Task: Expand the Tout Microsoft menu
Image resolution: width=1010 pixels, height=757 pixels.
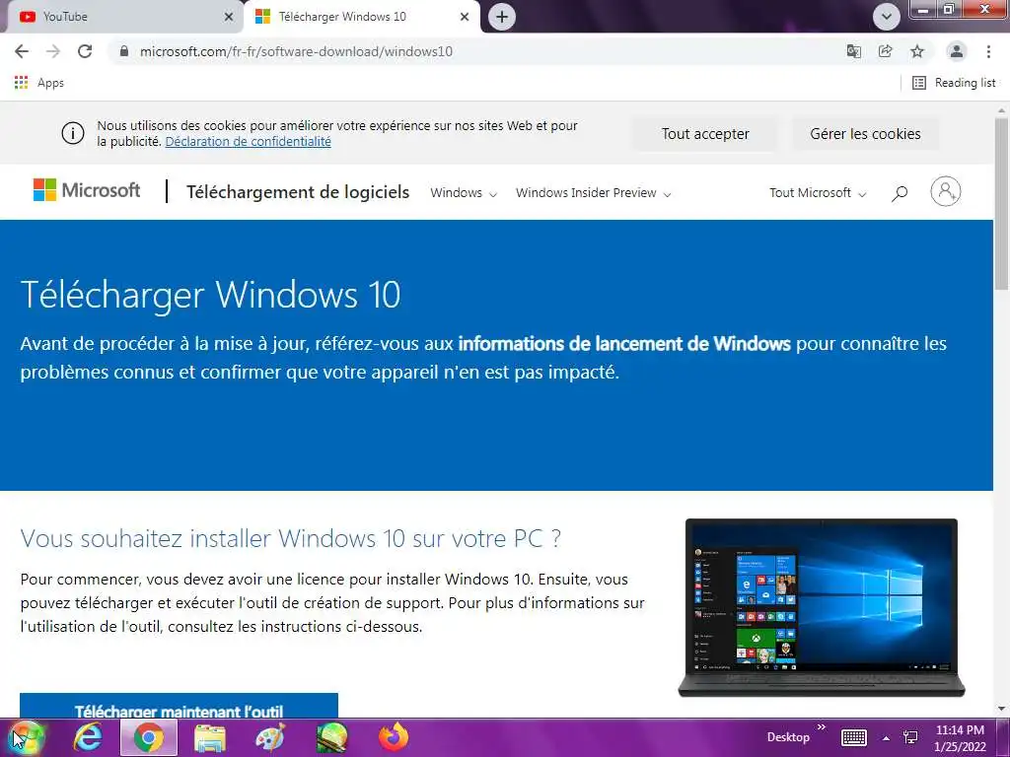Action: pos(818,192)
